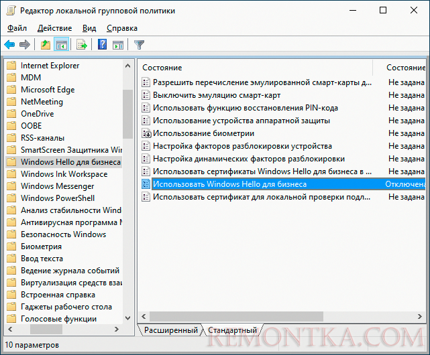430x355 pixels.
Task: Click tree pane scroll up arrow
Action: pyautogui.click(x=127, y=66)
